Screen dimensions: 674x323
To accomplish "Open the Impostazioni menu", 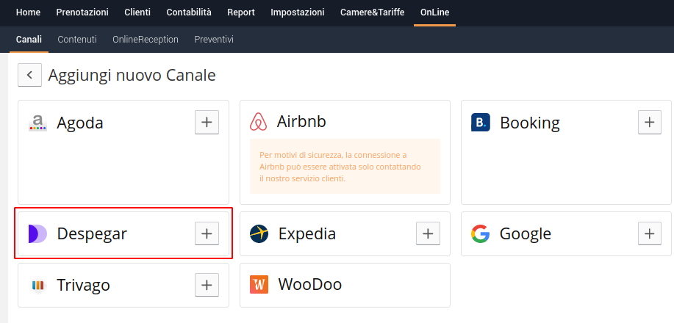I will tap(298, 12).
